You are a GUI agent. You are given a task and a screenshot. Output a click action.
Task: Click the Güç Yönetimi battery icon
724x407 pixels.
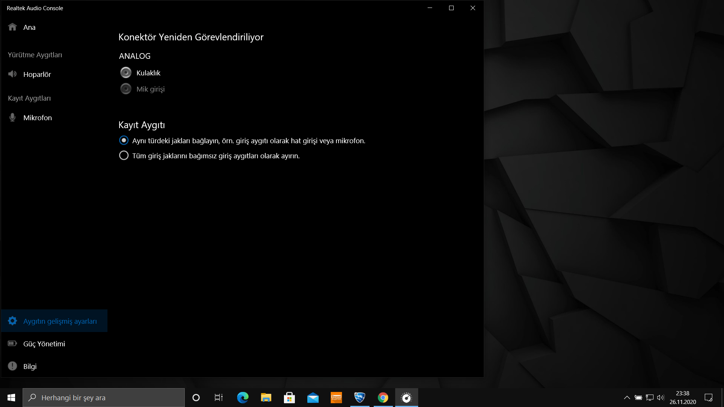(12, 343)
